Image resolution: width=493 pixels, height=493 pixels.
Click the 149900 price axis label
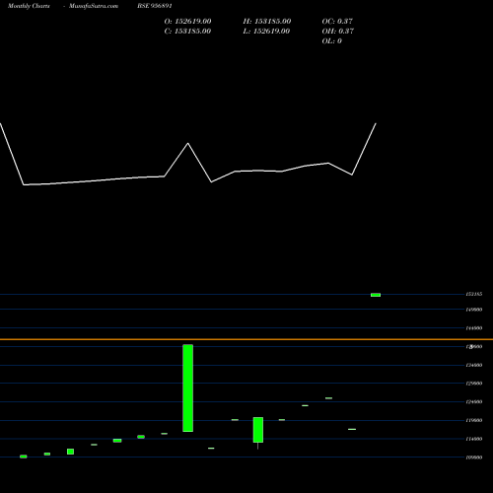pyautogui.click(x=474, y=310)
